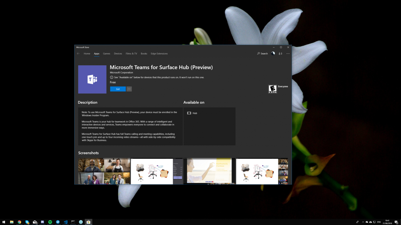Viewport: 401px width, 225px height.
Task: Switch to the Books tab
Action: tap(144, 53)
